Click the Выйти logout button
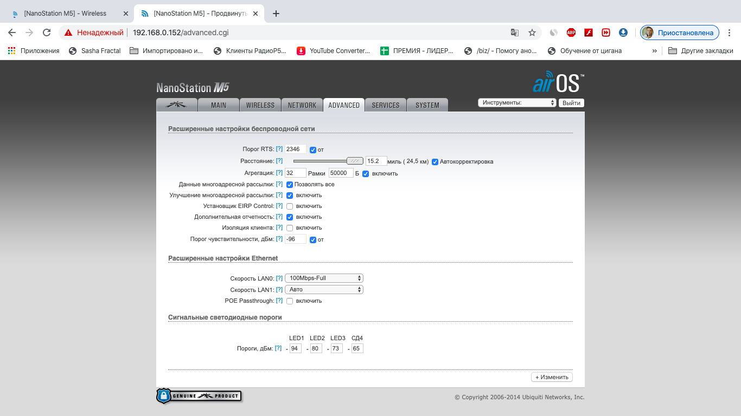 572,103
